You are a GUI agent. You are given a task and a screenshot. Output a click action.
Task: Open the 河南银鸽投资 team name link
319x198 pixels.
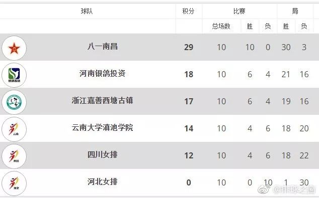pos(103,73)
